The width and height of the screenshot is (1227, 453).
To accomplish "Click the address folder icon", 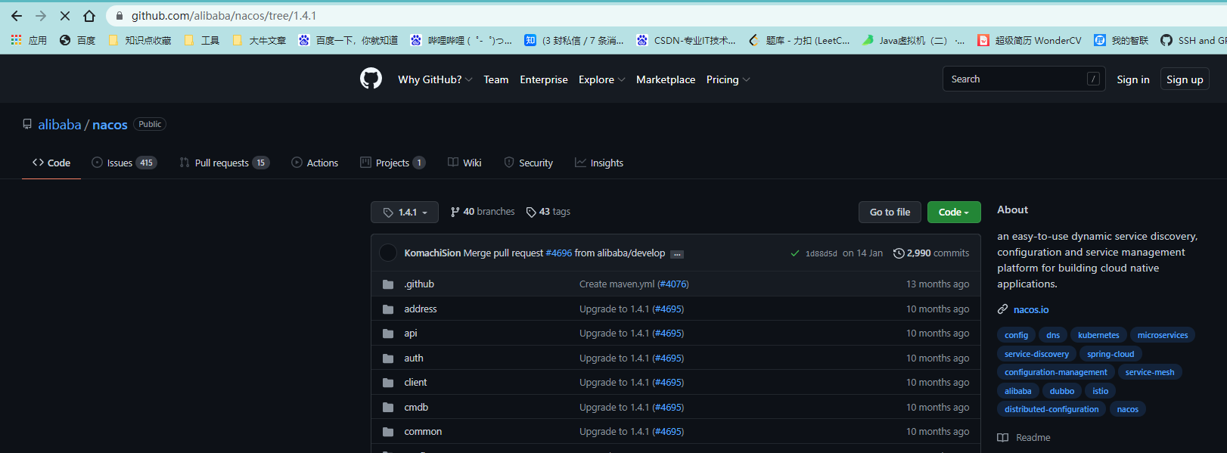I will coord(388,309).
